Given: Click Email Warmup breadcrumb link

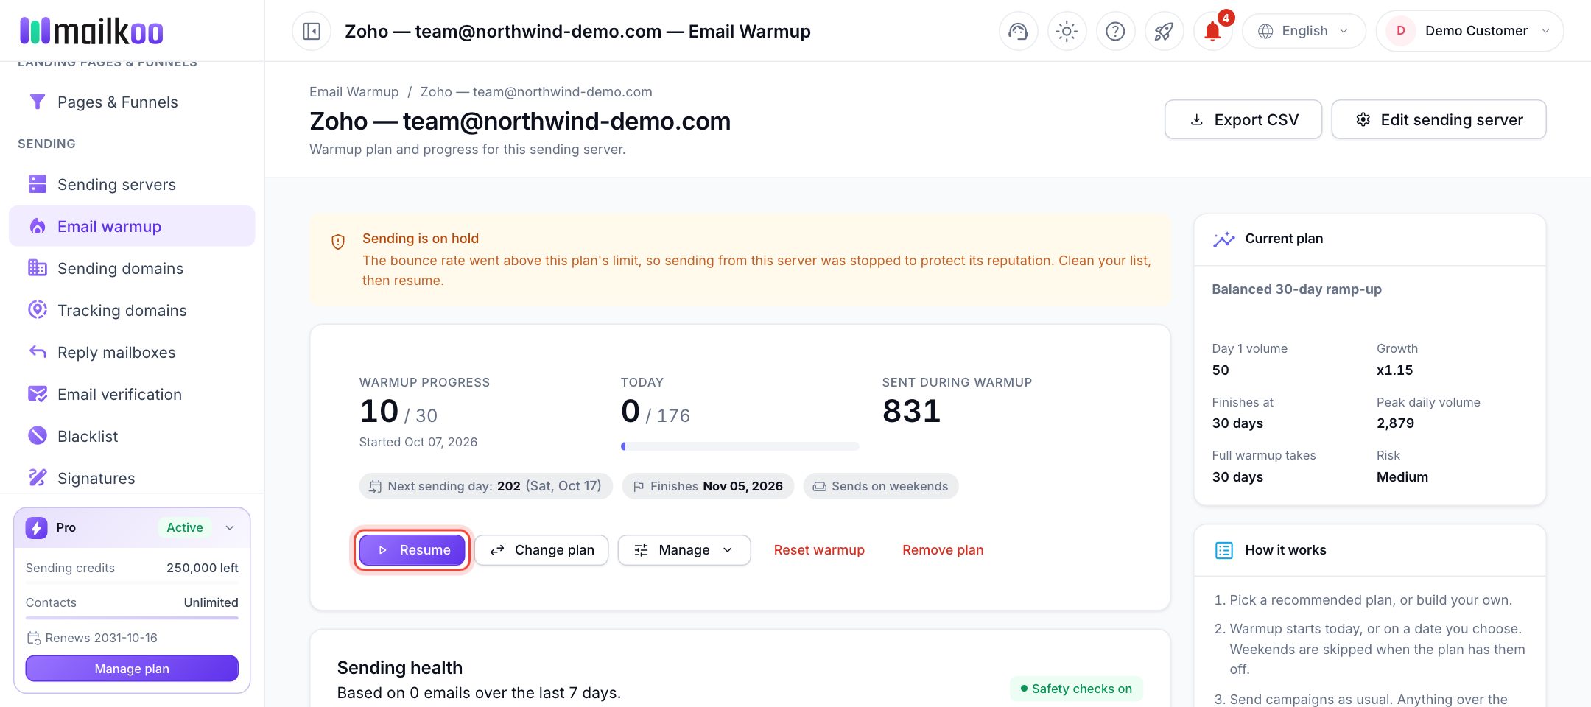Looking at the screenshot, I should click(354, 92).
